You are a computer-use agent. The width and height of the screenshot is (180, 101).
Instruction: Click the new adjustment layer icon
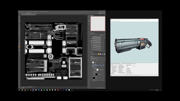click(99, 88)
